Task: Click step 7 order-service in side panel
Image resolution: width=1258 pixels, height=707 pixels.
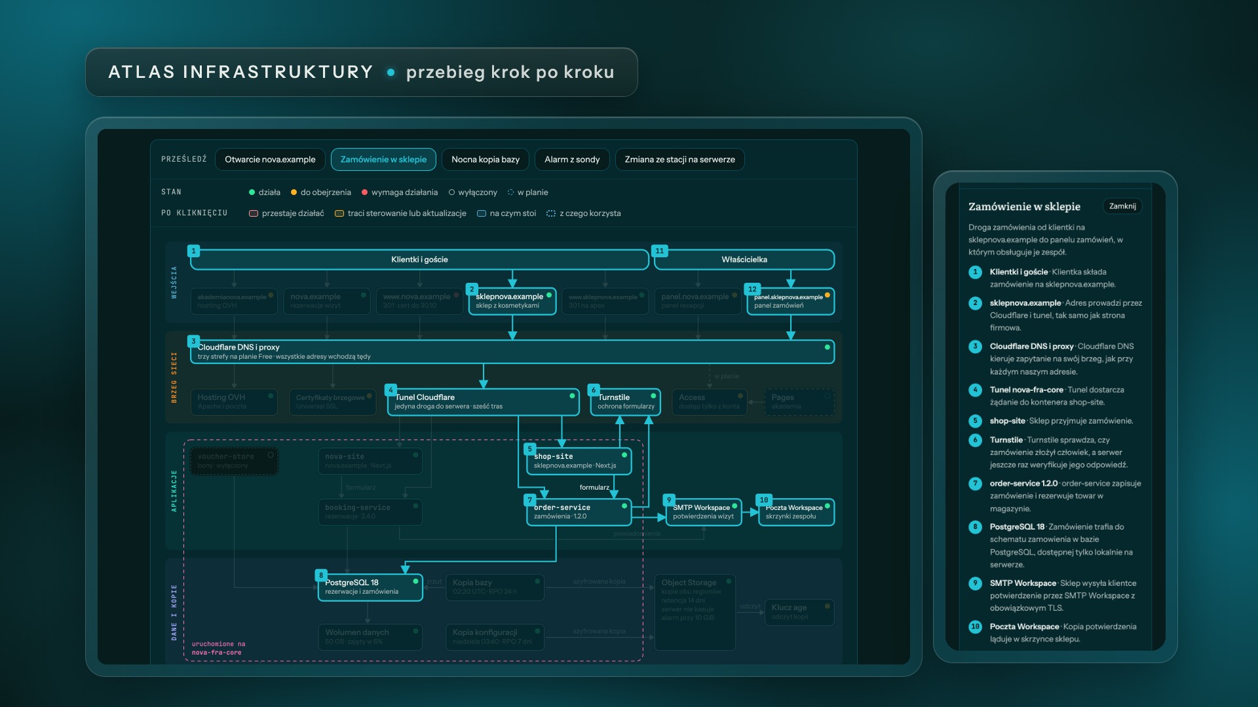Action: (x=1055, y=496)
